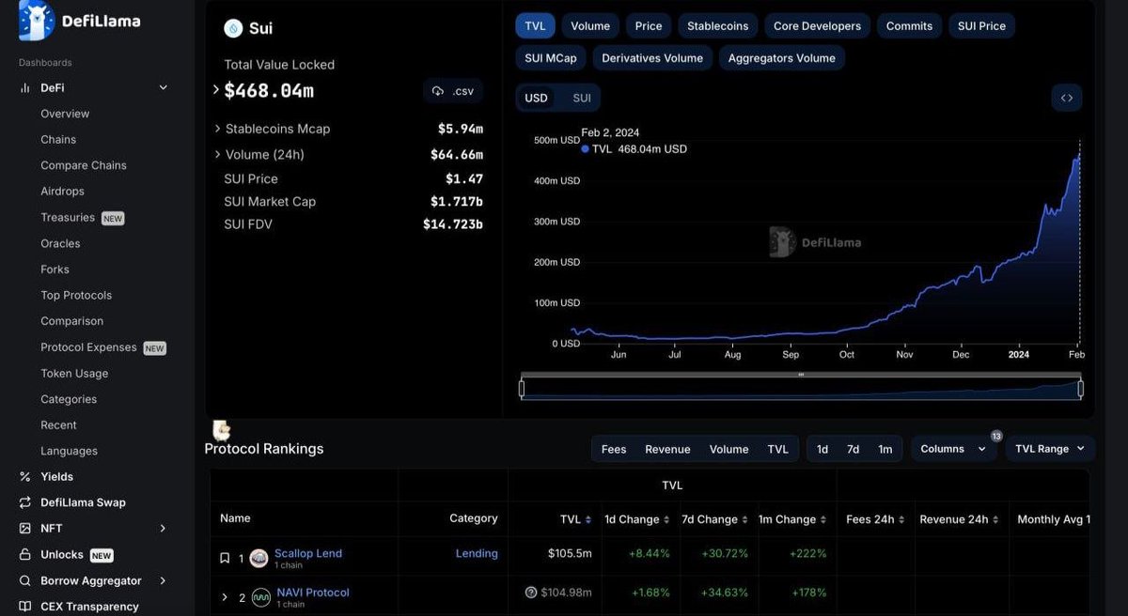This screenshot has width=1128, height=616.
Task: Toggle Derivatives Volume chart metric
Action: tap(652, 58)
